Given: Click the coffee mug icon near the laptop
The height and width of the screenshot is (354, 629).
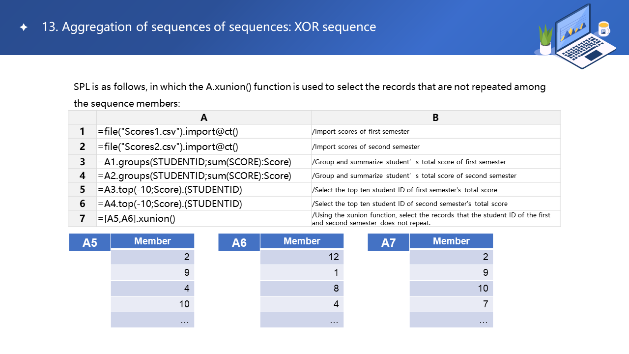Looking at the screenshot, I should pos(603,29).
